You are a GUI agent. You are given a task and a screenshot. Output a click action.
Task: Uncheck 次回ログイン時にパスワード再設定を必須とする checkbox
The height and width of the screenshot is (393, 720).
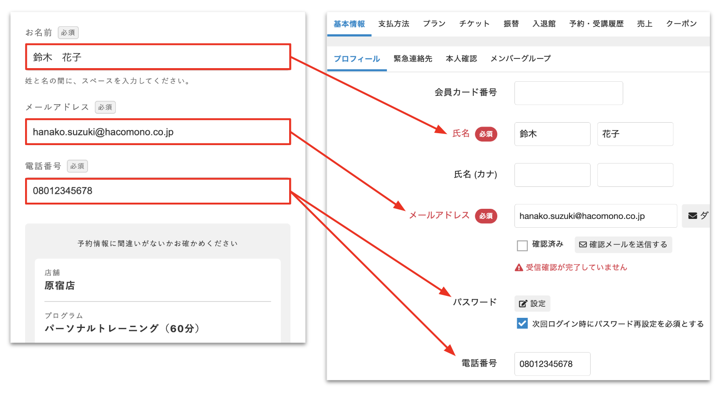pos(522,324)
